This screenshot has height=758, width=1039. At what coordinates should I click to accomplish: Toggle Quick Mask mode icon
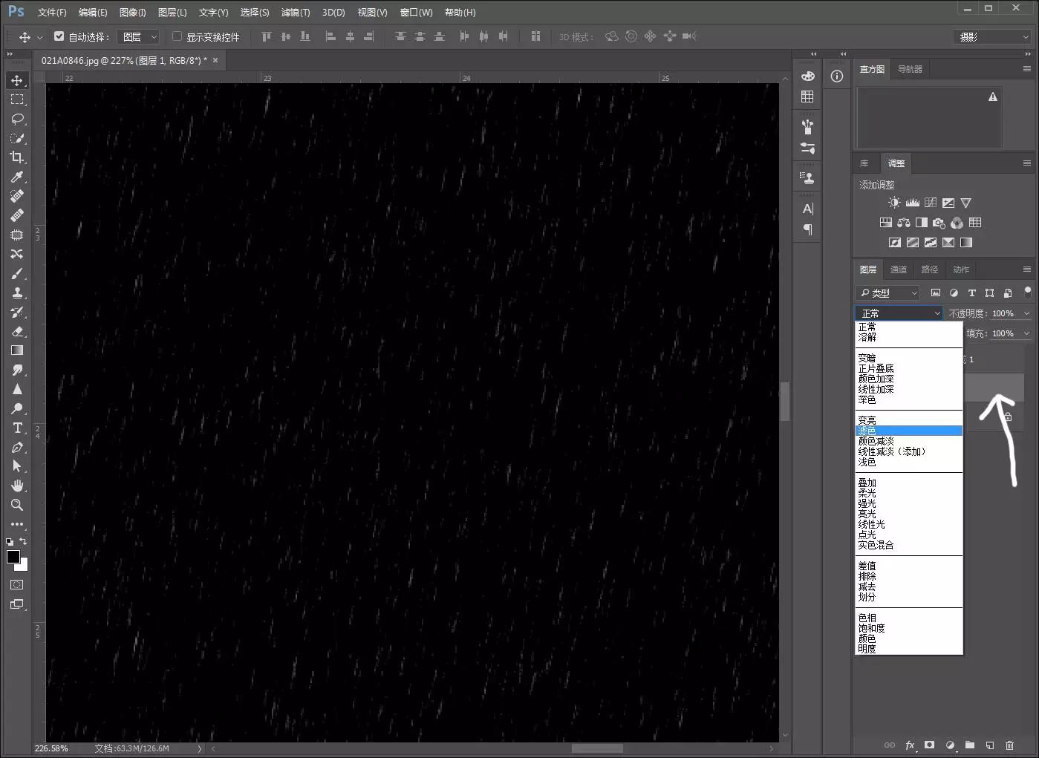click(17, 585)
